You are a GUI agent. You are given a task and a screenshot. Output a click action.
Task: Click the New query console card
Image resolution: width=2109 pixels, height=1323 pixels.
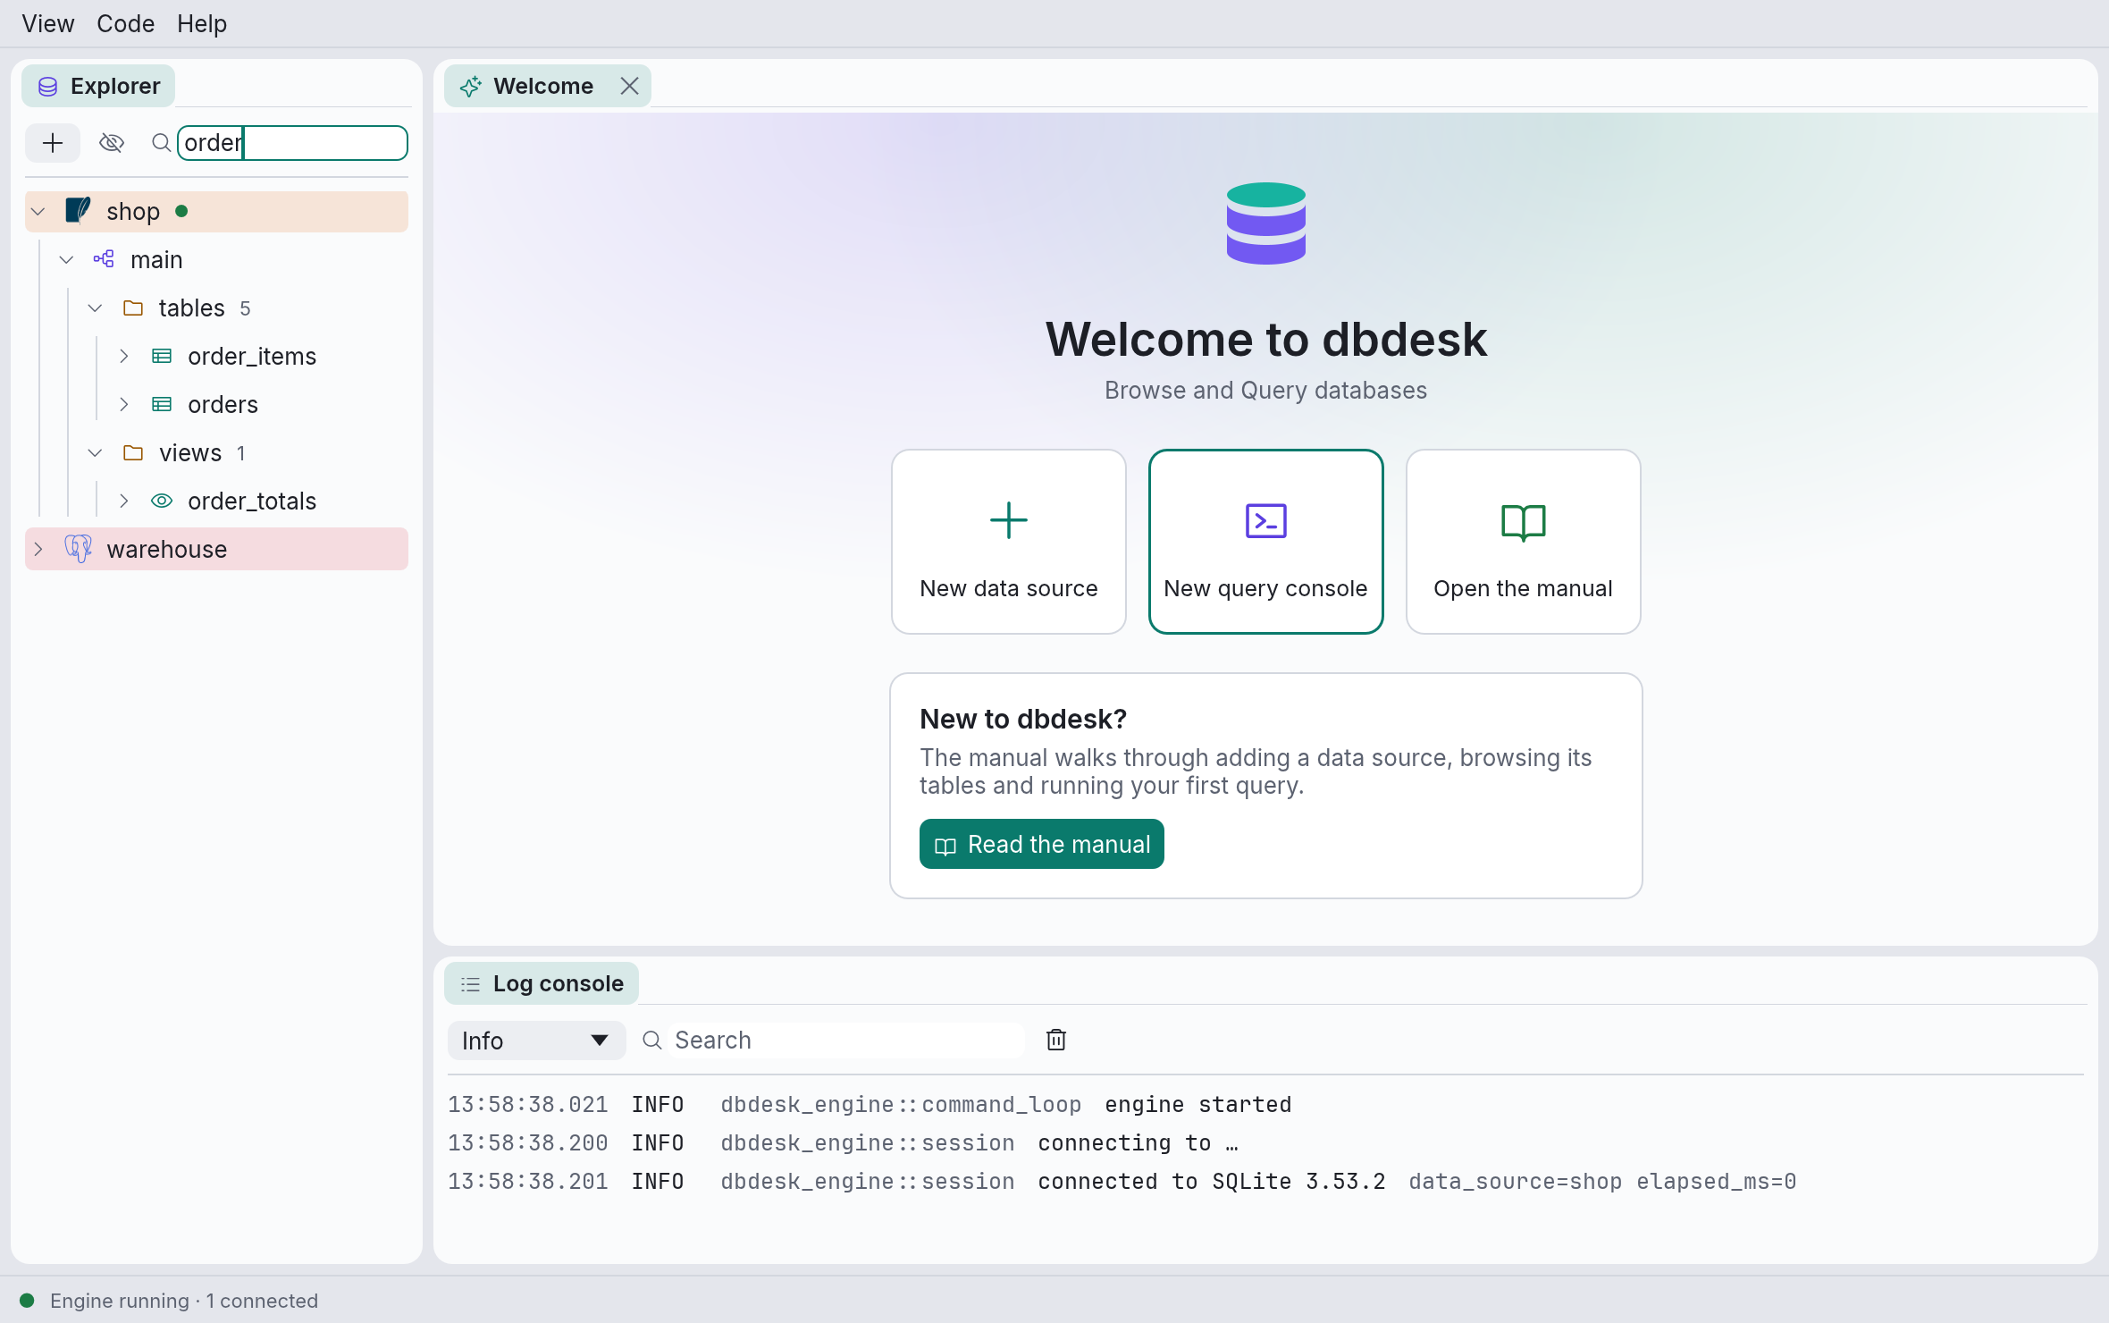(1265, 542)
